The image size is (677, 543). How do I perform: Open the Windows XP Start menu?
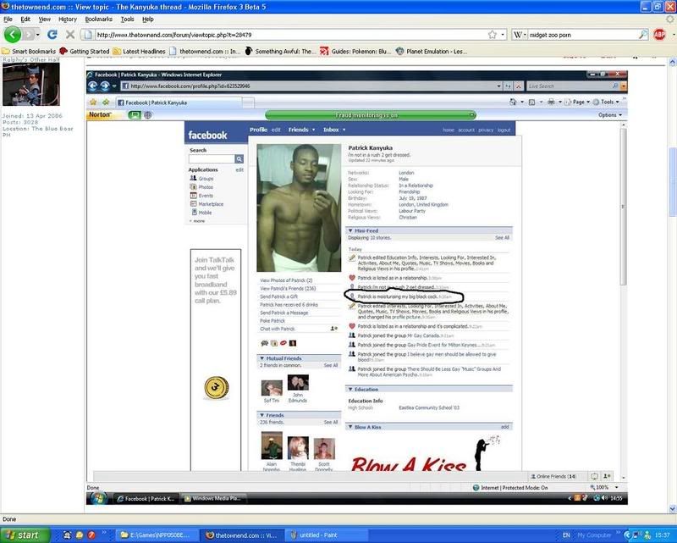tap(24, 535)
